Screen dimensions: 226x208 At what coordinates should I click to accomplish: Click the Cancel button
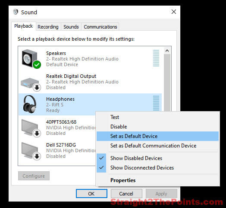tap(126, 194)
